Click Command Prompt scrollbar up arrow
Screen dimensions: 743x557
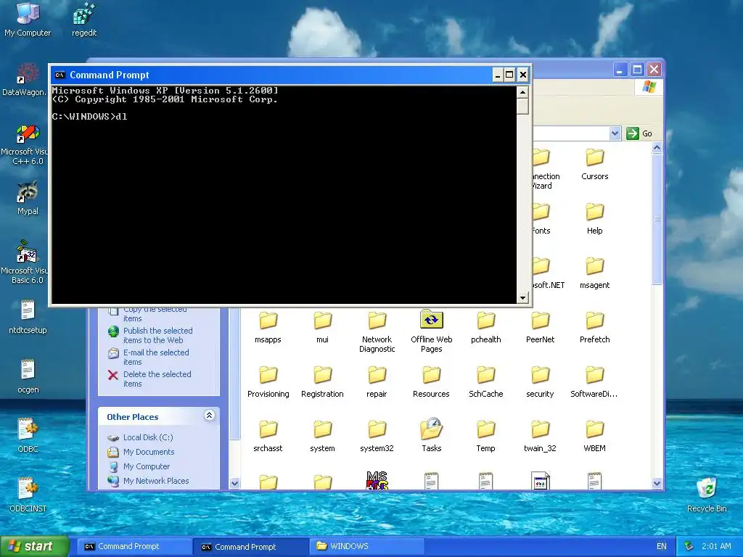pyautogui.click(x=522, y=92)
